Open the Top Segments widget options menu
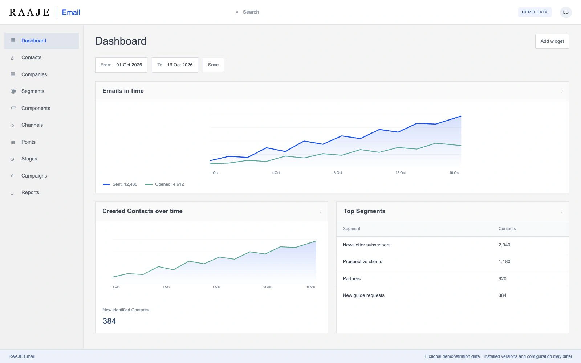581x363 pixels. (561, 211)
